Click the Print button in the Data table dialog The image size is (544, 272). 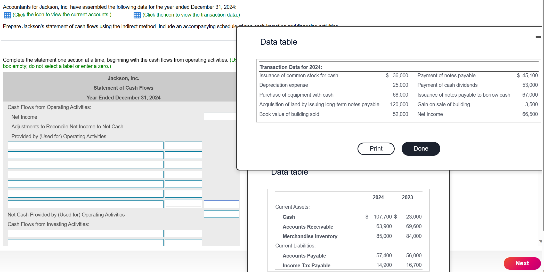pos(376,149)
